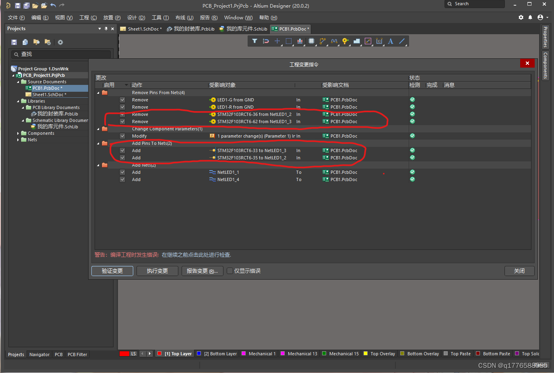The image size is (554, 373).
Task: Click 执行变更 button
Action: coord(157,271)
